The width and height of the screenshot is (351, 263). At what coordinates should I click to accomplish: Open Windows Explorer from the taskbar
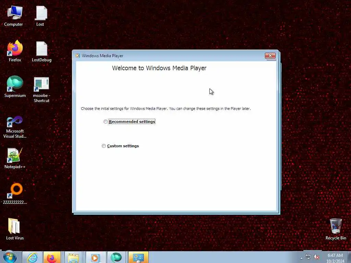(73, 258)
